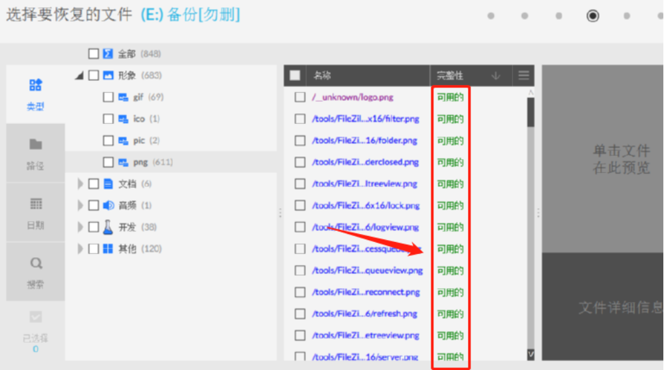The height and width of the screenshot is (370, 664).
Task: Open the etreeview.png file entry
Action: 366,336
